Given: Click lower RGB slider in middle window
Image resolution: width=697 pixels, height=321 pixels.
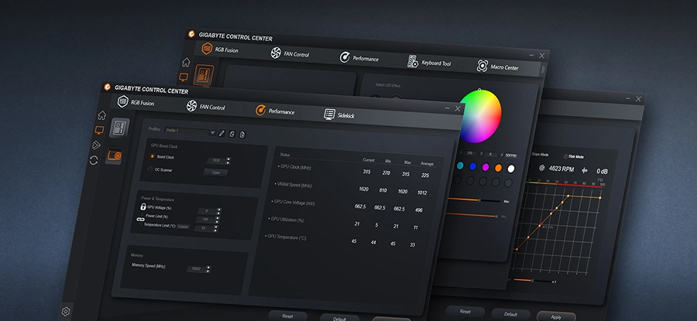Looking at the screenshot, I should [x=470, y=215].
